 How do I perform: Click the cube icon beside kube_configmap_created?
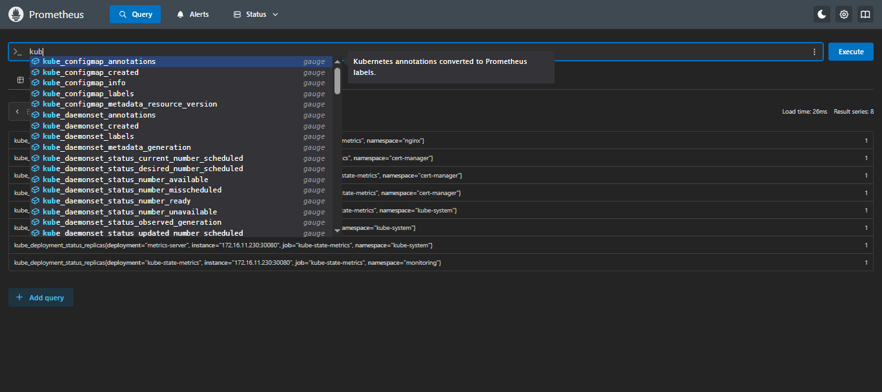click(36, 72)
